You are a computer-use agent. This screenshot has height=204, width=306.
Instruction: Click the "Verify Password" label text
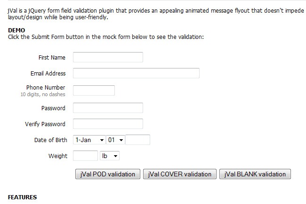tap(45, 124)
